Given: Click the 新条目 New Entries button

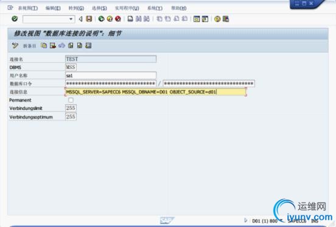Looking at the screenshot, I should pos(30,46).
